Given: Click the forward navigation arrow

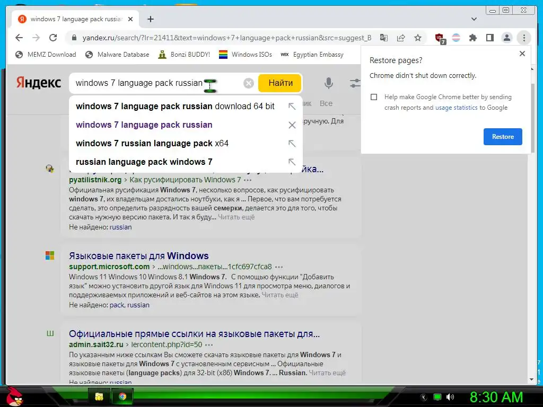Looking at the screenshot, I should click(36, 38).
